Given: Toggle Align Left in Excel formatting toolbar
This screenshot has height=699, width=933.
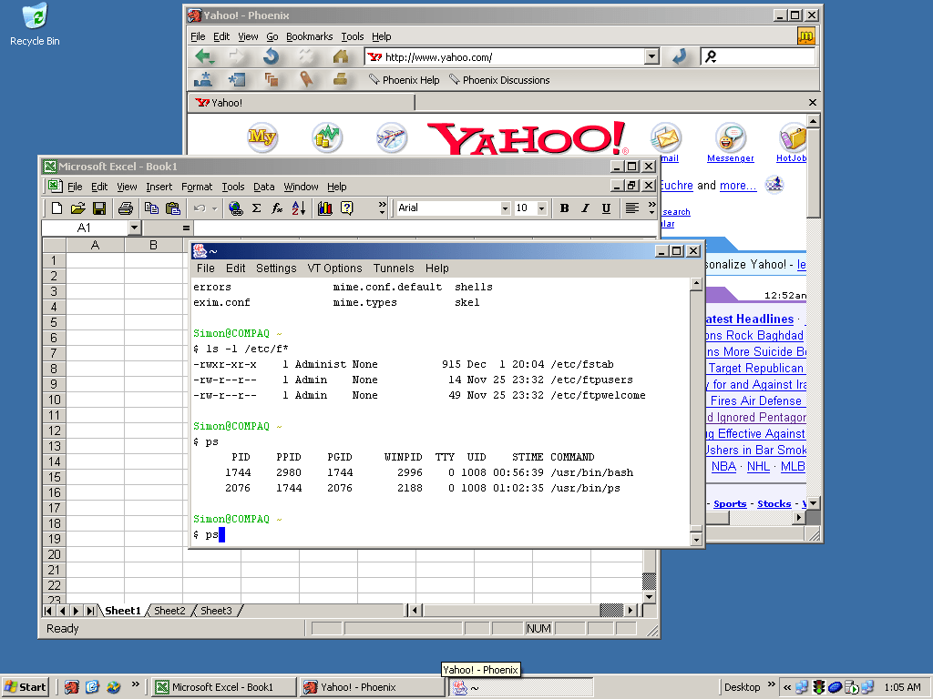Looking at the screenshot, I should [x=632, y=208].
